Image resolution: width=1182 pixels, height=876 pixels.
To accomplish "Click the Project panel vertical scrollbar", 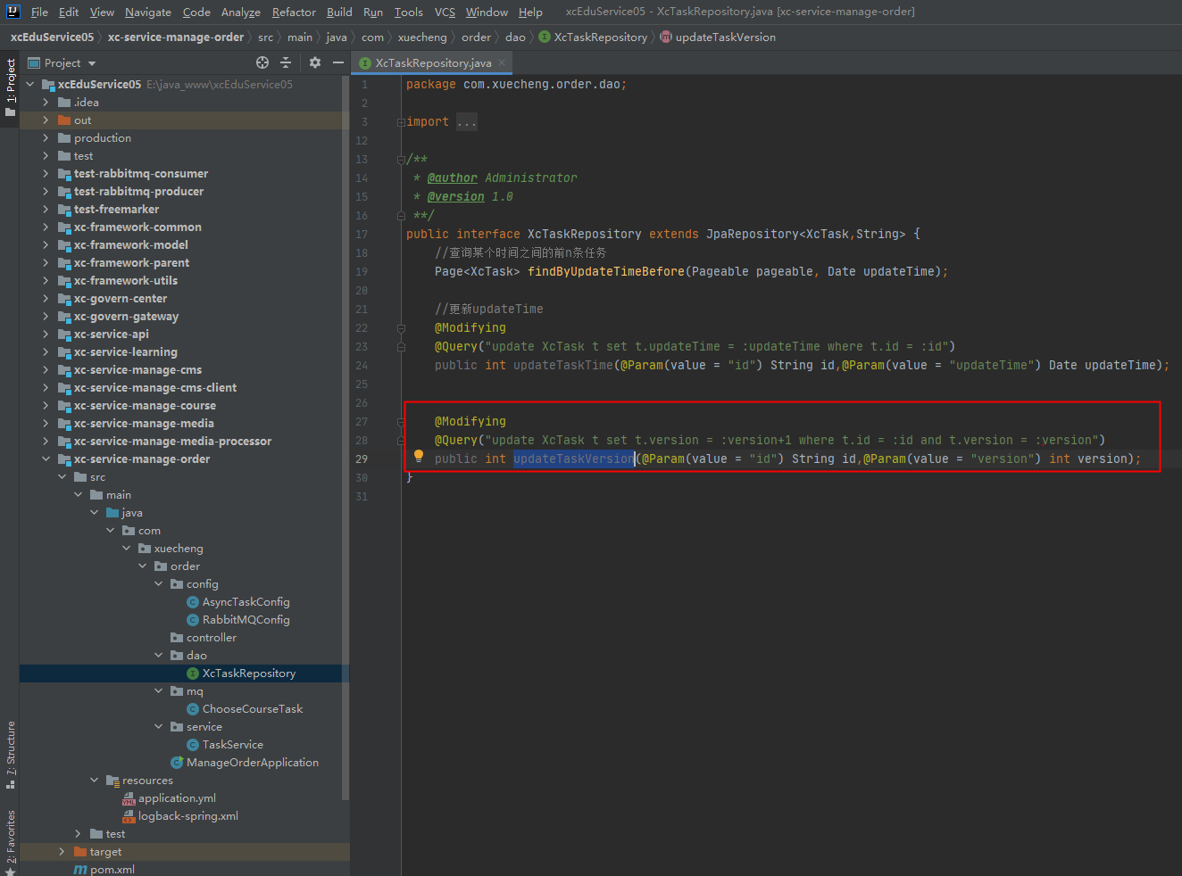I will click(x=345, y=437).
